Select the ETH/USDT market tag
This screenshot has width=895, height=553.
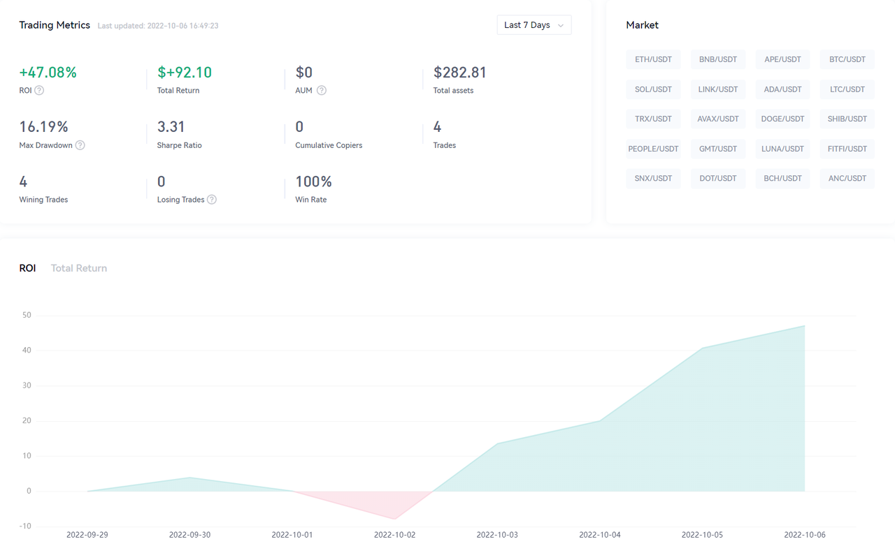click(x=653, y=59)
